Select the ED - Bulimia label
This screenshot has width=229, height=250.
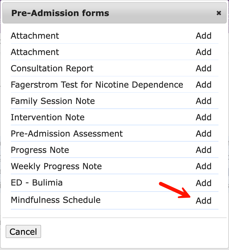point(37,183)
